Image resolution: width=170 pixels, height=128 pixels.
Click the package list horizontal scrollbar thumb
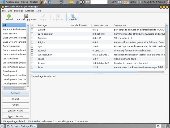click(x=85, y=72)
